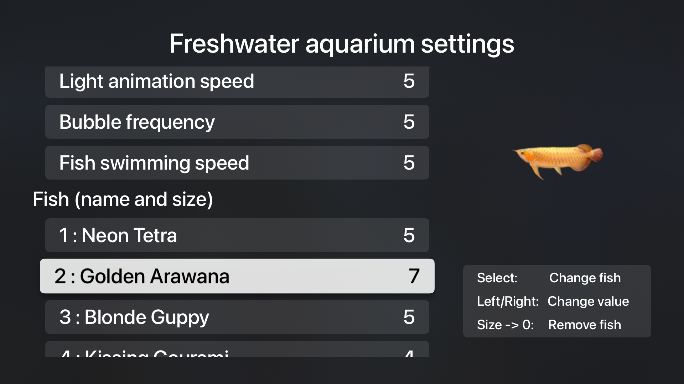Click the "Fish (name and size)" section header
Image resolution: width=684 pixels, height=384 pixels.
123,199
